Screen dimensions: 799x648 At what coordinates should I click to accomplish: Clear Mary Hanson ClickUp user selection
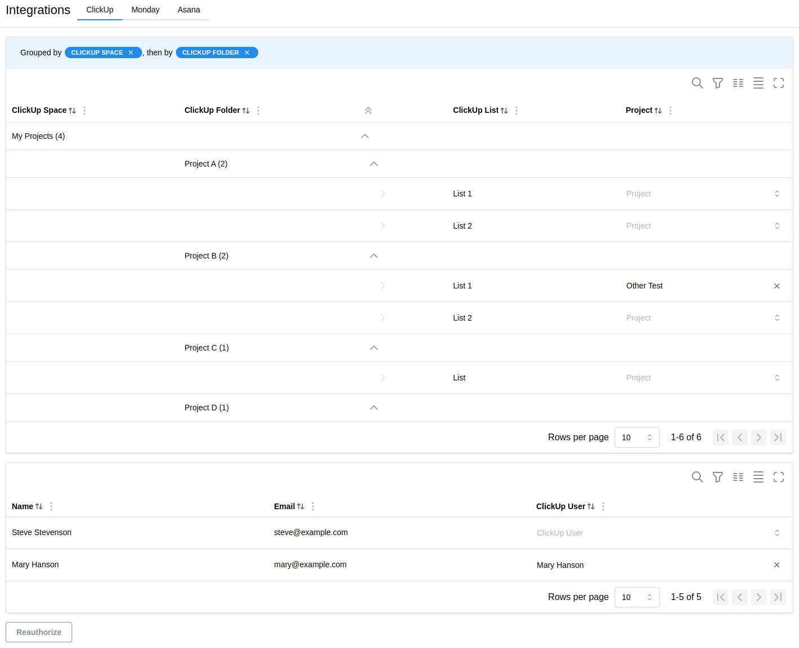coord(777,565)
